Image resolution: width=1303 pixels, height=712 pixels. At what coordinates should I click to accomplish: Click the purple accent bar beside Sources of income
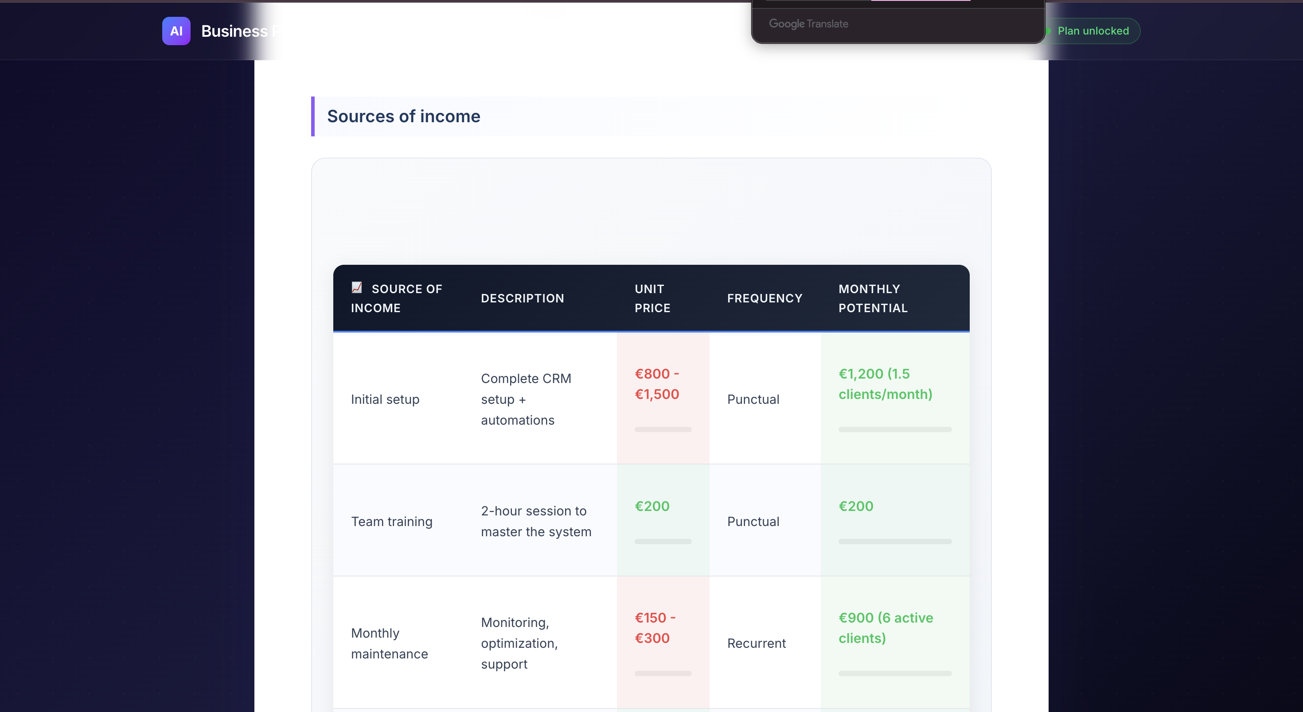[x=314, y=117]
